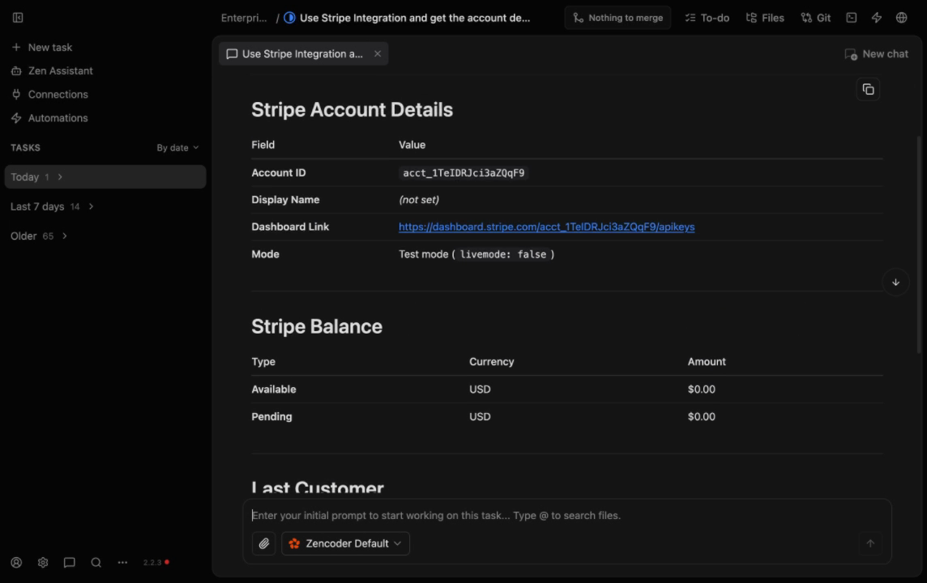Click the lightning bolt icon in top bar

tap(877, 18)
